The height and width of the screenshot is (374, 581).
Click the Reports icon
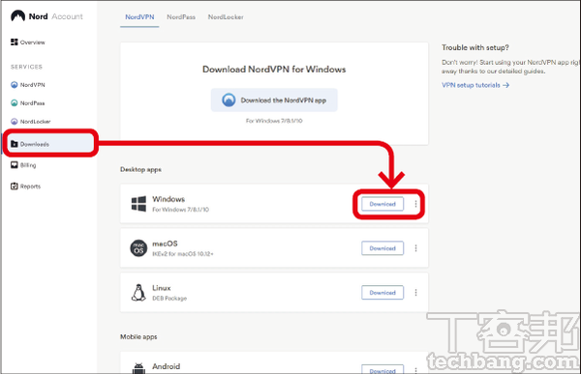click(15, 187)
